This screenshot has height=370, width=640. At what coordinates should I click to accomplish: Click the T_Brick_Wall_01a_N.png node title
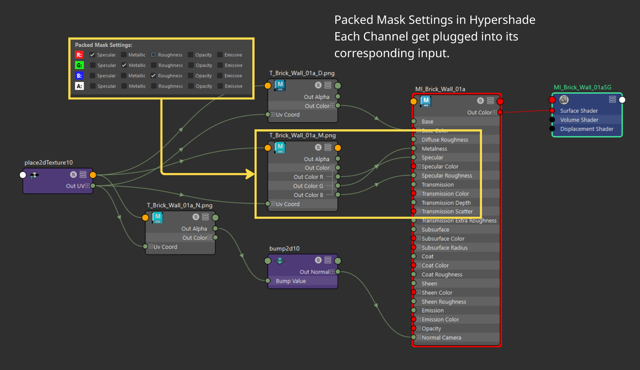(180, 205)
